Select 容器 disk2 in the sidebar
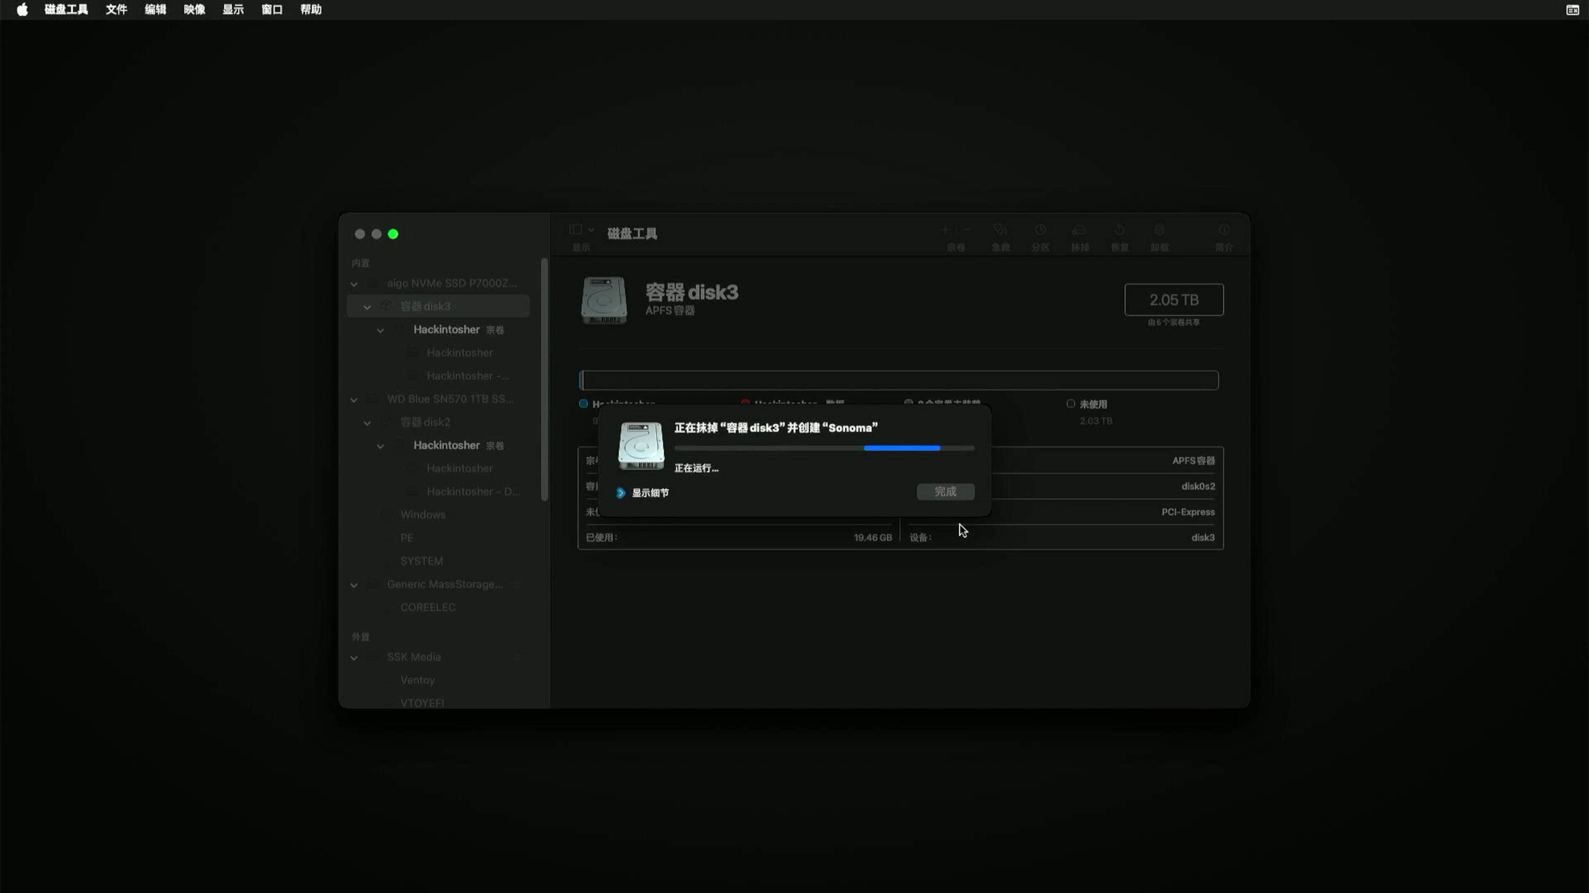1589x893 pixels. coord(425,422)
